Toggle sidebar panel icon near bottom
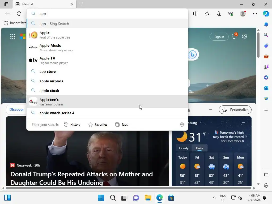 pos(266,175)
